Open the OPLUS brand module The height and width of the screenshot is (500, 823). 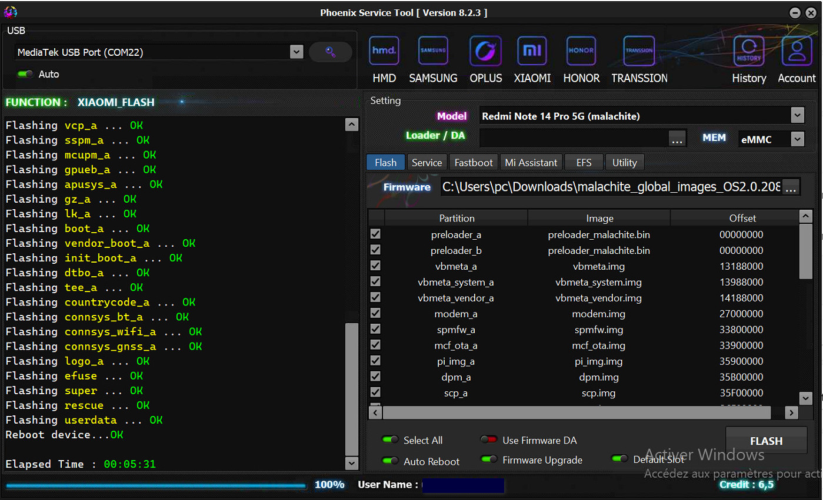click(485, 59)
